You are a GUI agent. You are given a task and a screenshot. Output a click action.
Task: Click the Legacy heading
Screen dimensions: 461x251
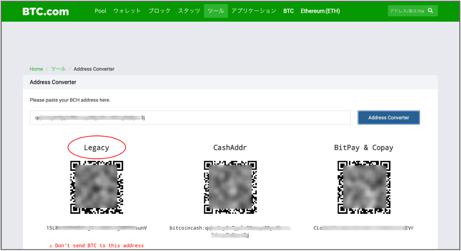97,147
